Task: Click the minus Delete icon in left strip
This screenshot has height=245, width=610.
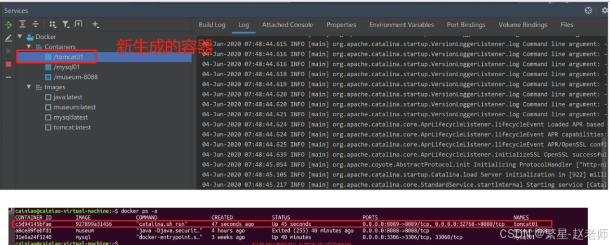Action: (x=8, y=77)
